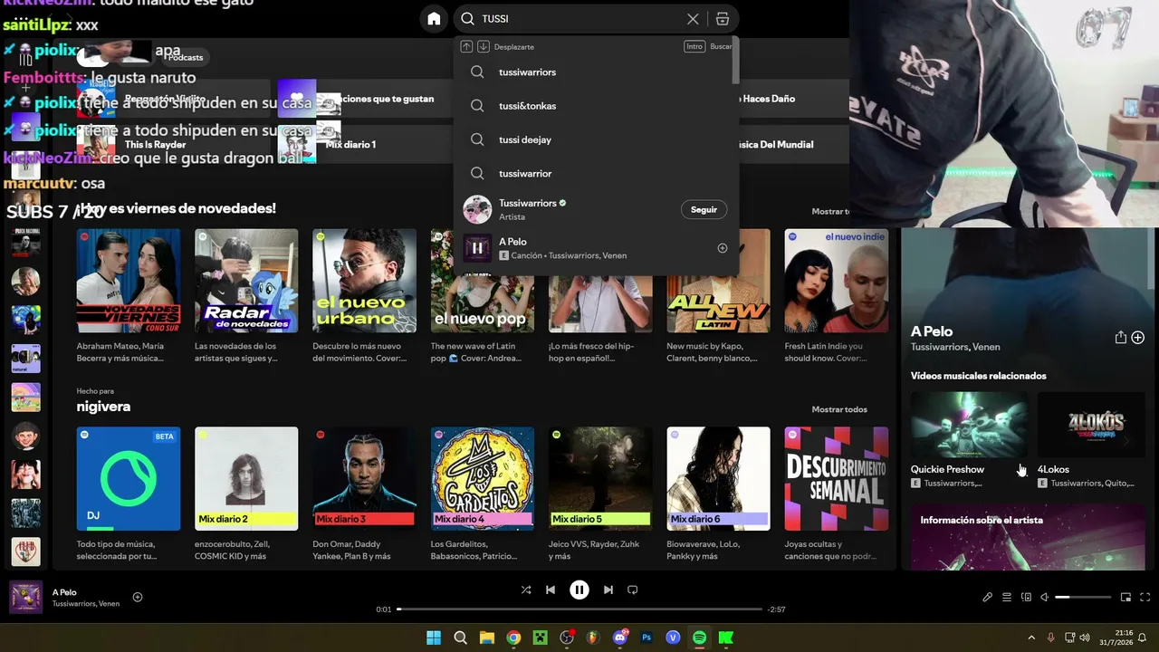Toggle repeat mode

(x=633, y=590)
